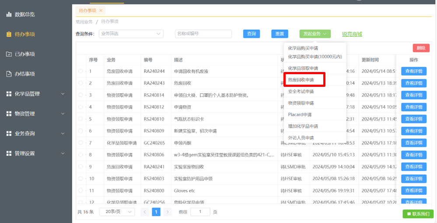The image size is (437, 223).
Task: Click the 办结事项 document icon in sidebar
Action: tap(9, 74)
